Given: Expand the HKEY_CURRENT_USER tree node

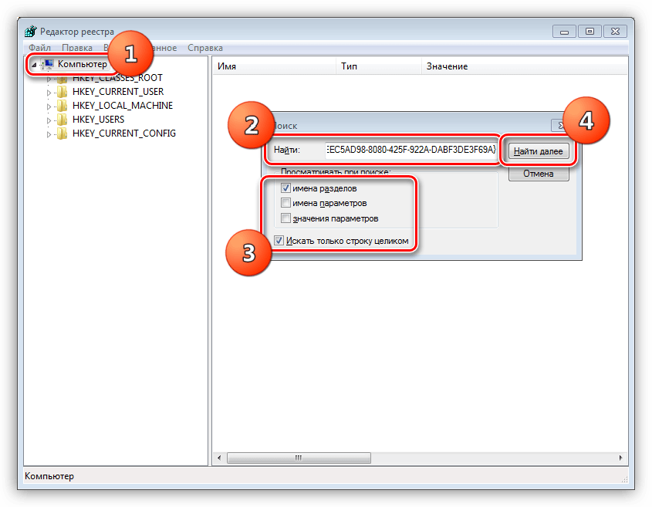Looking at the screenshot, I should [49, 93].
